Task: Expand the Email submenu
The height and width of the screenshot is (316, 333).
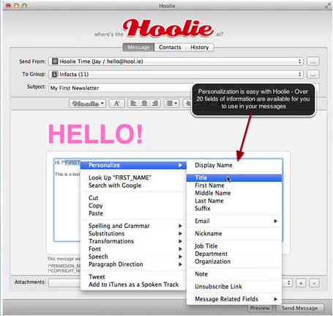Action: (x=234, y=221)
